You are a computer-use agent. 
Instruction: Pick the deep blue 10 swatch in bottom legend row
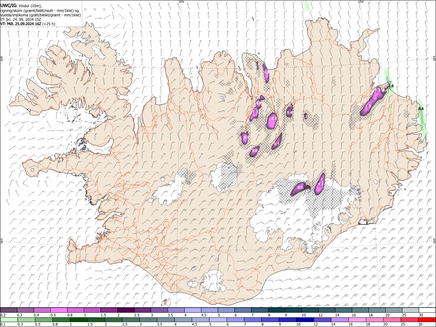click(305, 320)
